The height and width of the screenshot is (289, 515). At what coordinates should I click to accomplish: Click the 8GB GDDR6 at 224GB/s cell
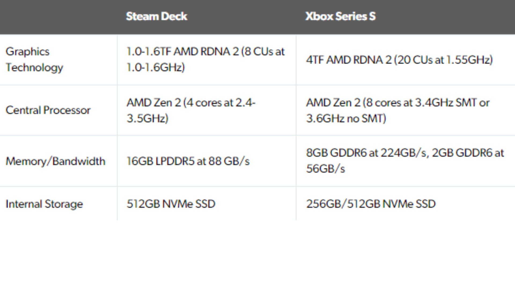[405, 161]
